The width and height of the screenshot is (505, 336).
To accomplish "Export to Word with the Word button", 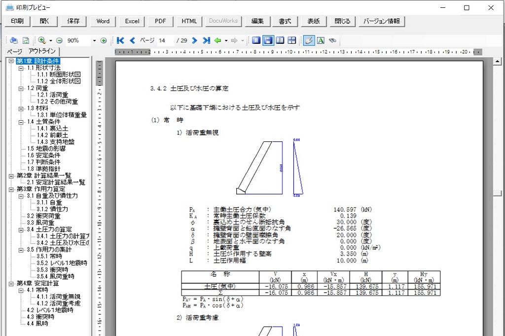I will (x=103, y=21).
